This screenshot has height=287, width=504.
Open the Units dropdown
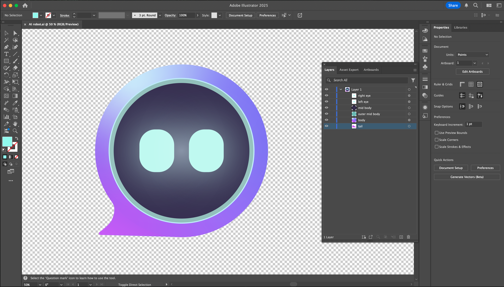pyautogui.click(x=472, y=55)
